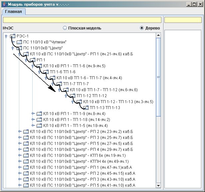Click folder icon of КЛ 10 кВ РП 1 - ТП 1-9
The image size is (205, 192).
click(x=39, y=114)
